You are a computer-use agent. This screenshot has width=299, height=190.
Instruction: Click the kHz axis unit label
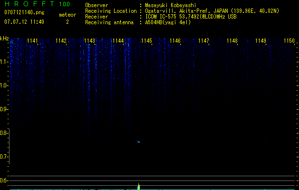4,38
